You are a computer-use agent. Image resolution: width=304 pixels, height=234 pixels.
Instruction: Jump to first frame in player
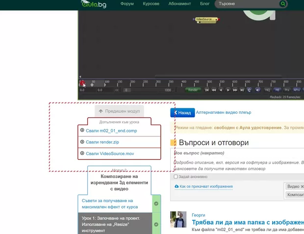tap(207, 90)
